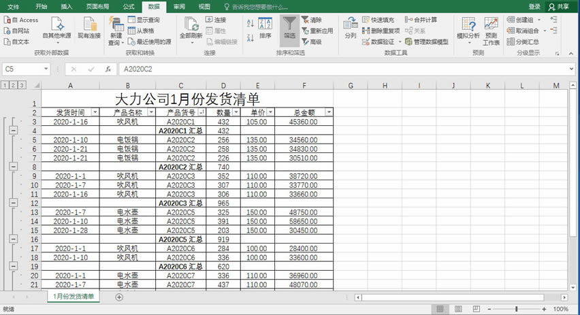This screenshot has width=580, height=315.
Task: Open the 文件 file tab
Action: coord(14,7)
